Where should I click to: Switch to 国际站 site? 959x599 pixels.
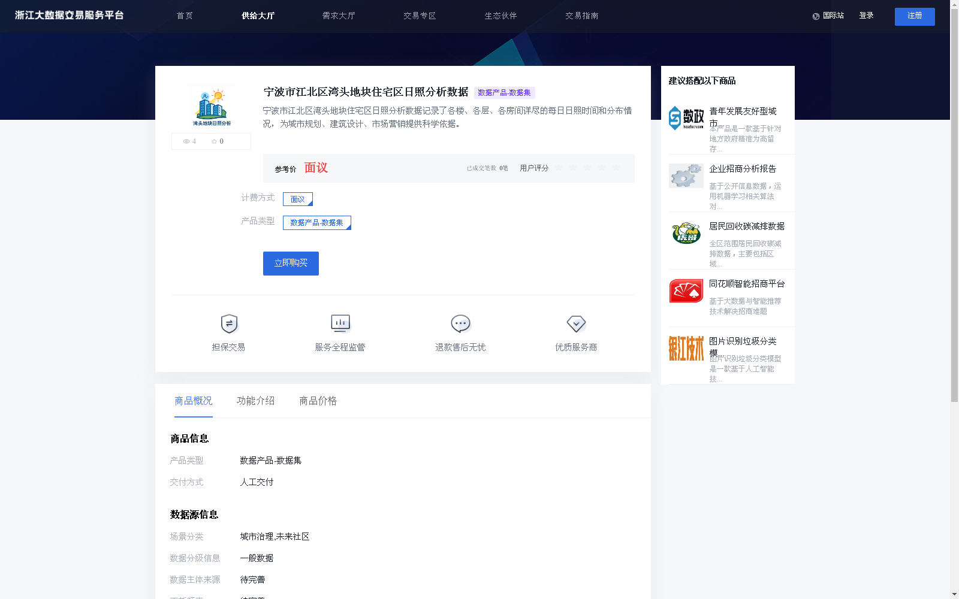click(x=833, y=16)
